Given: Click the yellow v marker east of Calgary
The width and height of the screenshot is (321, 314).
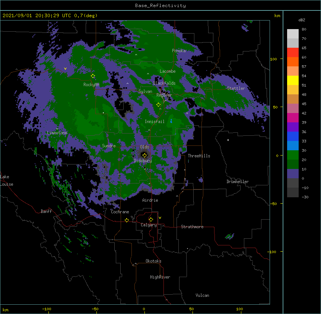Looking at the screenshot, I should click(x=160, y=218).
